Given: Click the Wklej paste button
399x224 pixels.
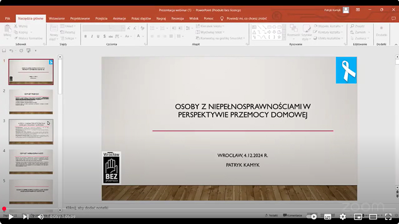Looking at the screenshot, I should pyautogui.click(x=7, y=32).
